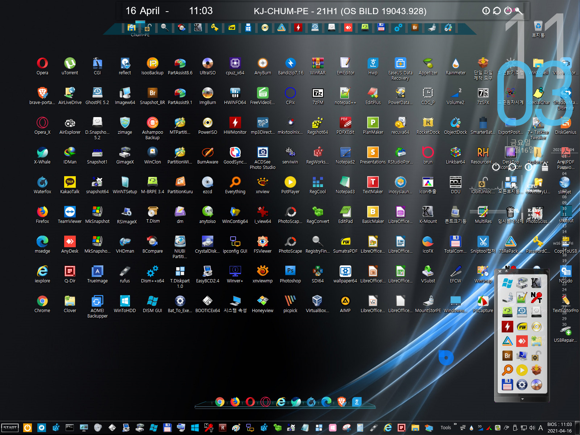Click the Tools toolbar label in taskbar
This screenshot has width=580, height=435.
(446, 428)
